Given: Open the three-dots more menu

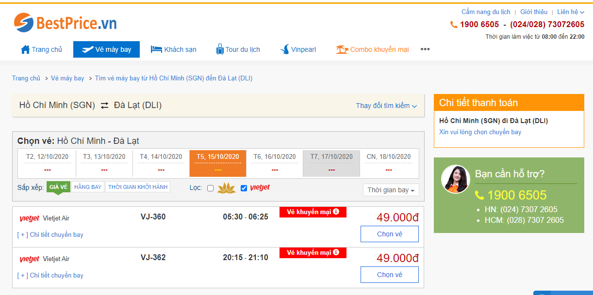Looking at the screenshot, I should (425, 49).
